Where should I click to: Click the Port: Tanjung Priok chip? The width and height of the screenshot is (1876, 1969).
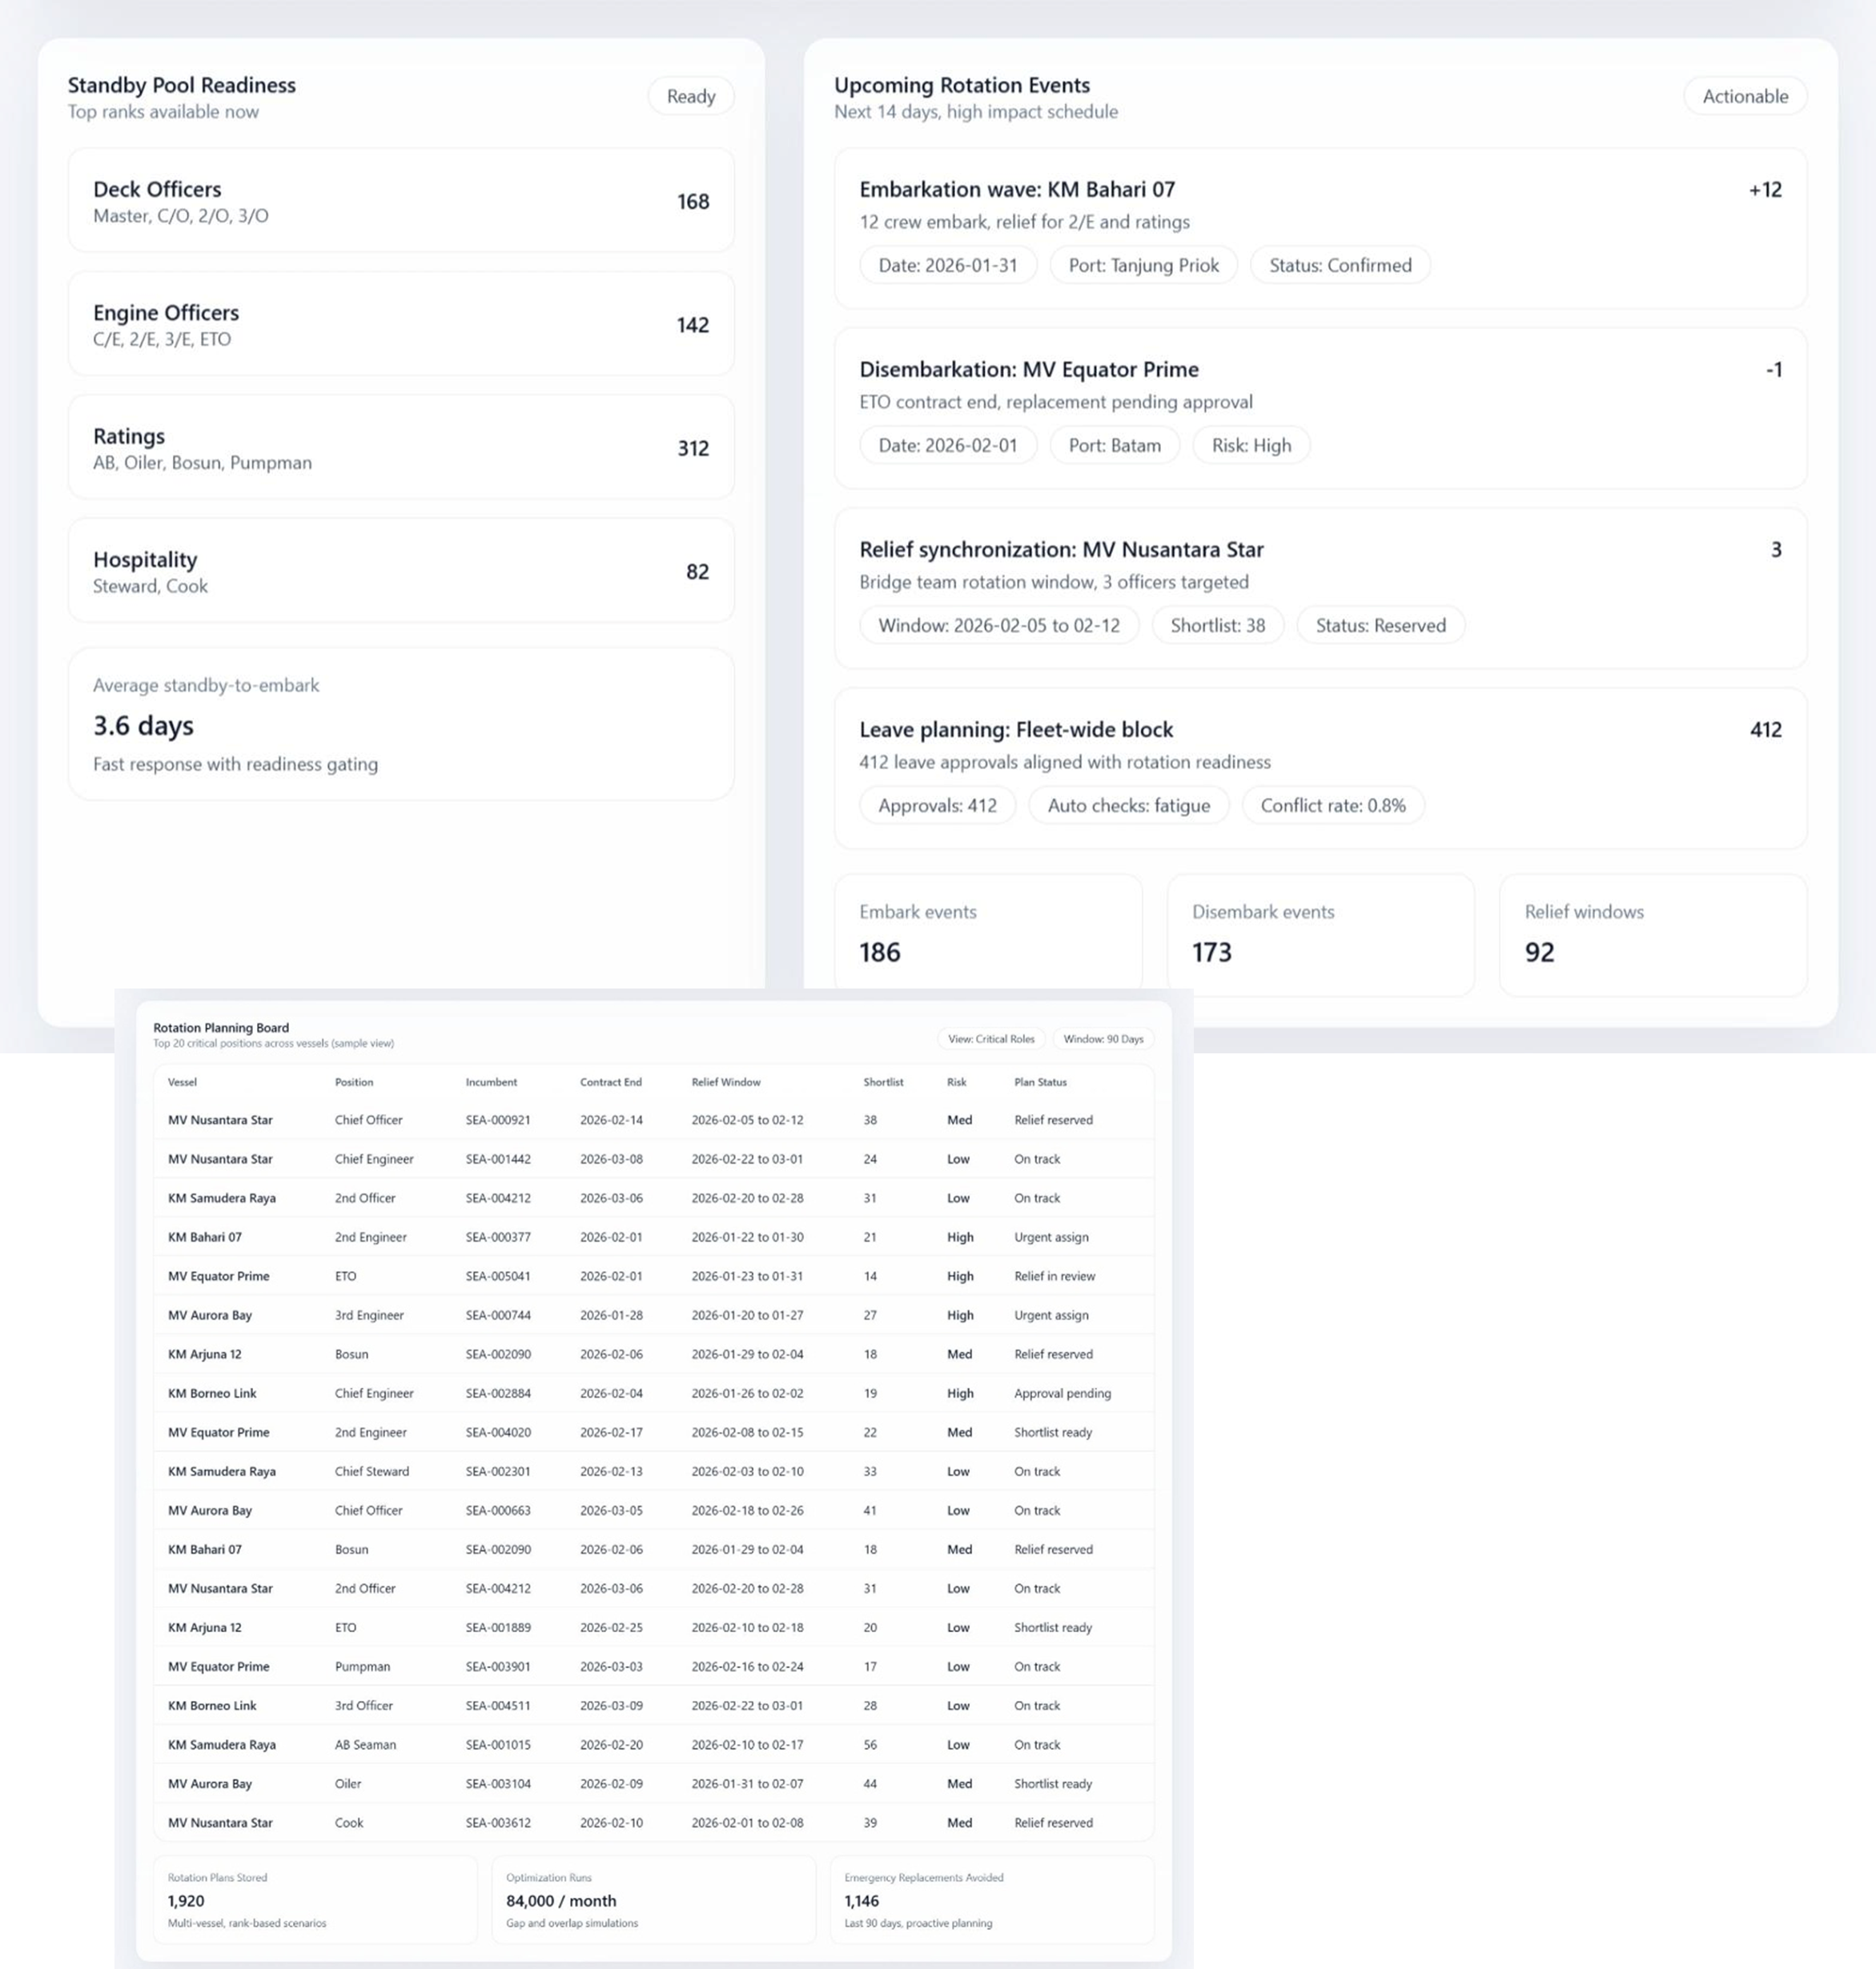pos(1142,265)
